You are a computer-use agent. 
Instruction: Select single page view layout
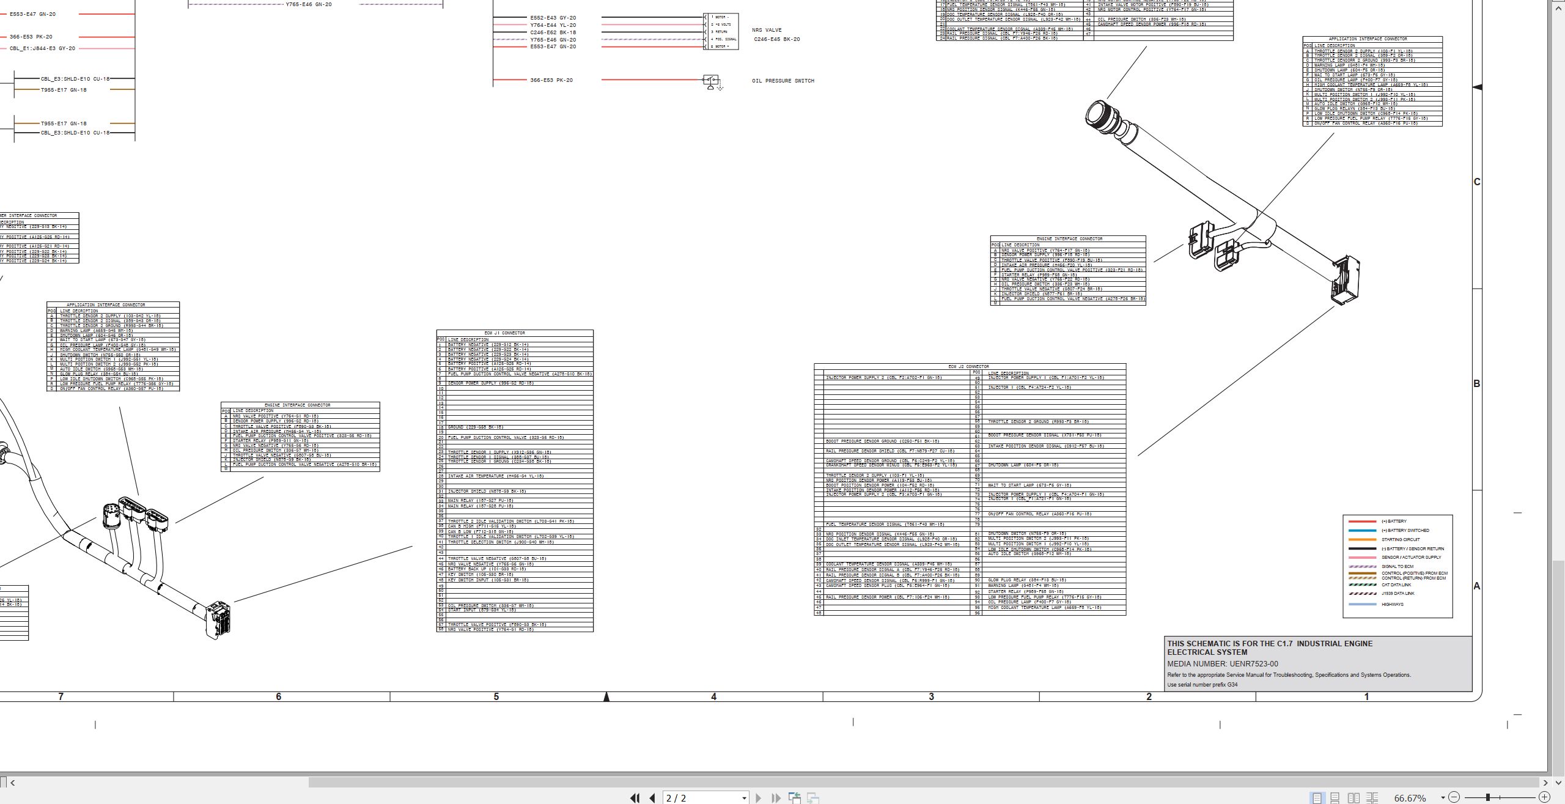click(x=1317, y=798)
